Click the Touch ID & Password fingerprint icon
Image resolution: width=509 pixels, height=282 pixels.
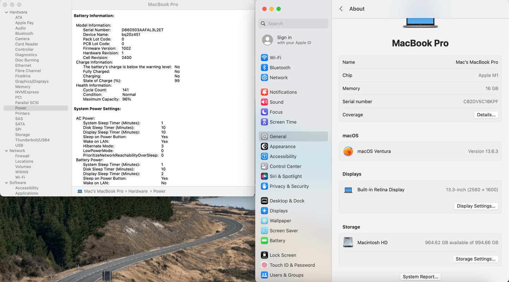[264, 265]
